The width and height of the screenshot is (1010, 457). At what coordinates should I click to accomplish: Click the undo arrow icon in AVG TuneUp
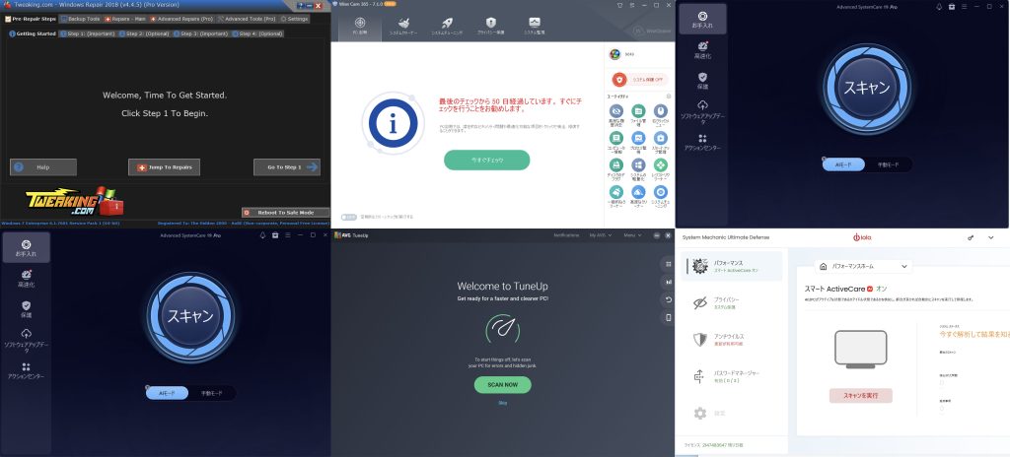[669, 299]
